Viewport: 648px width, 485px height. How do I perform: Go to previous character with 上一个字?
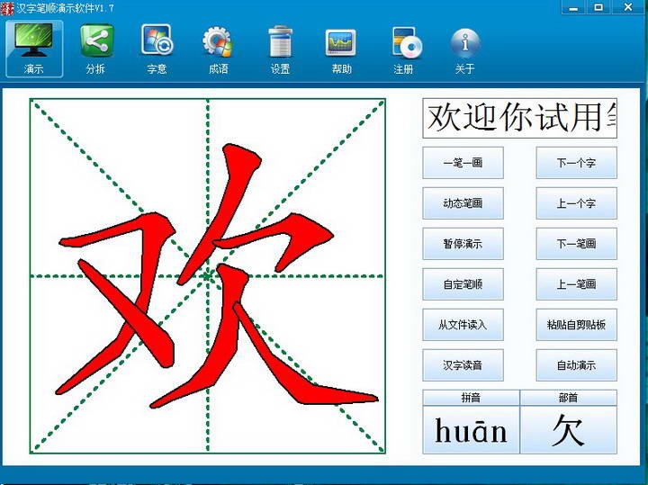point(576,203)
